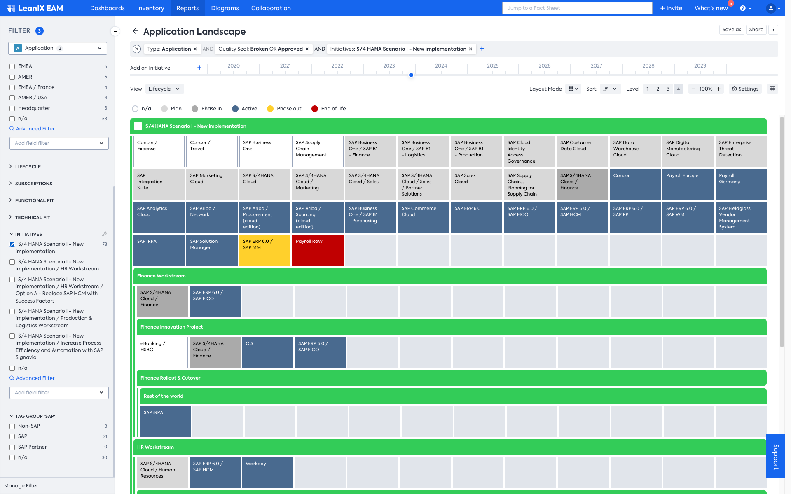Enable the Non-SAP tag filter

pos(12,426)
